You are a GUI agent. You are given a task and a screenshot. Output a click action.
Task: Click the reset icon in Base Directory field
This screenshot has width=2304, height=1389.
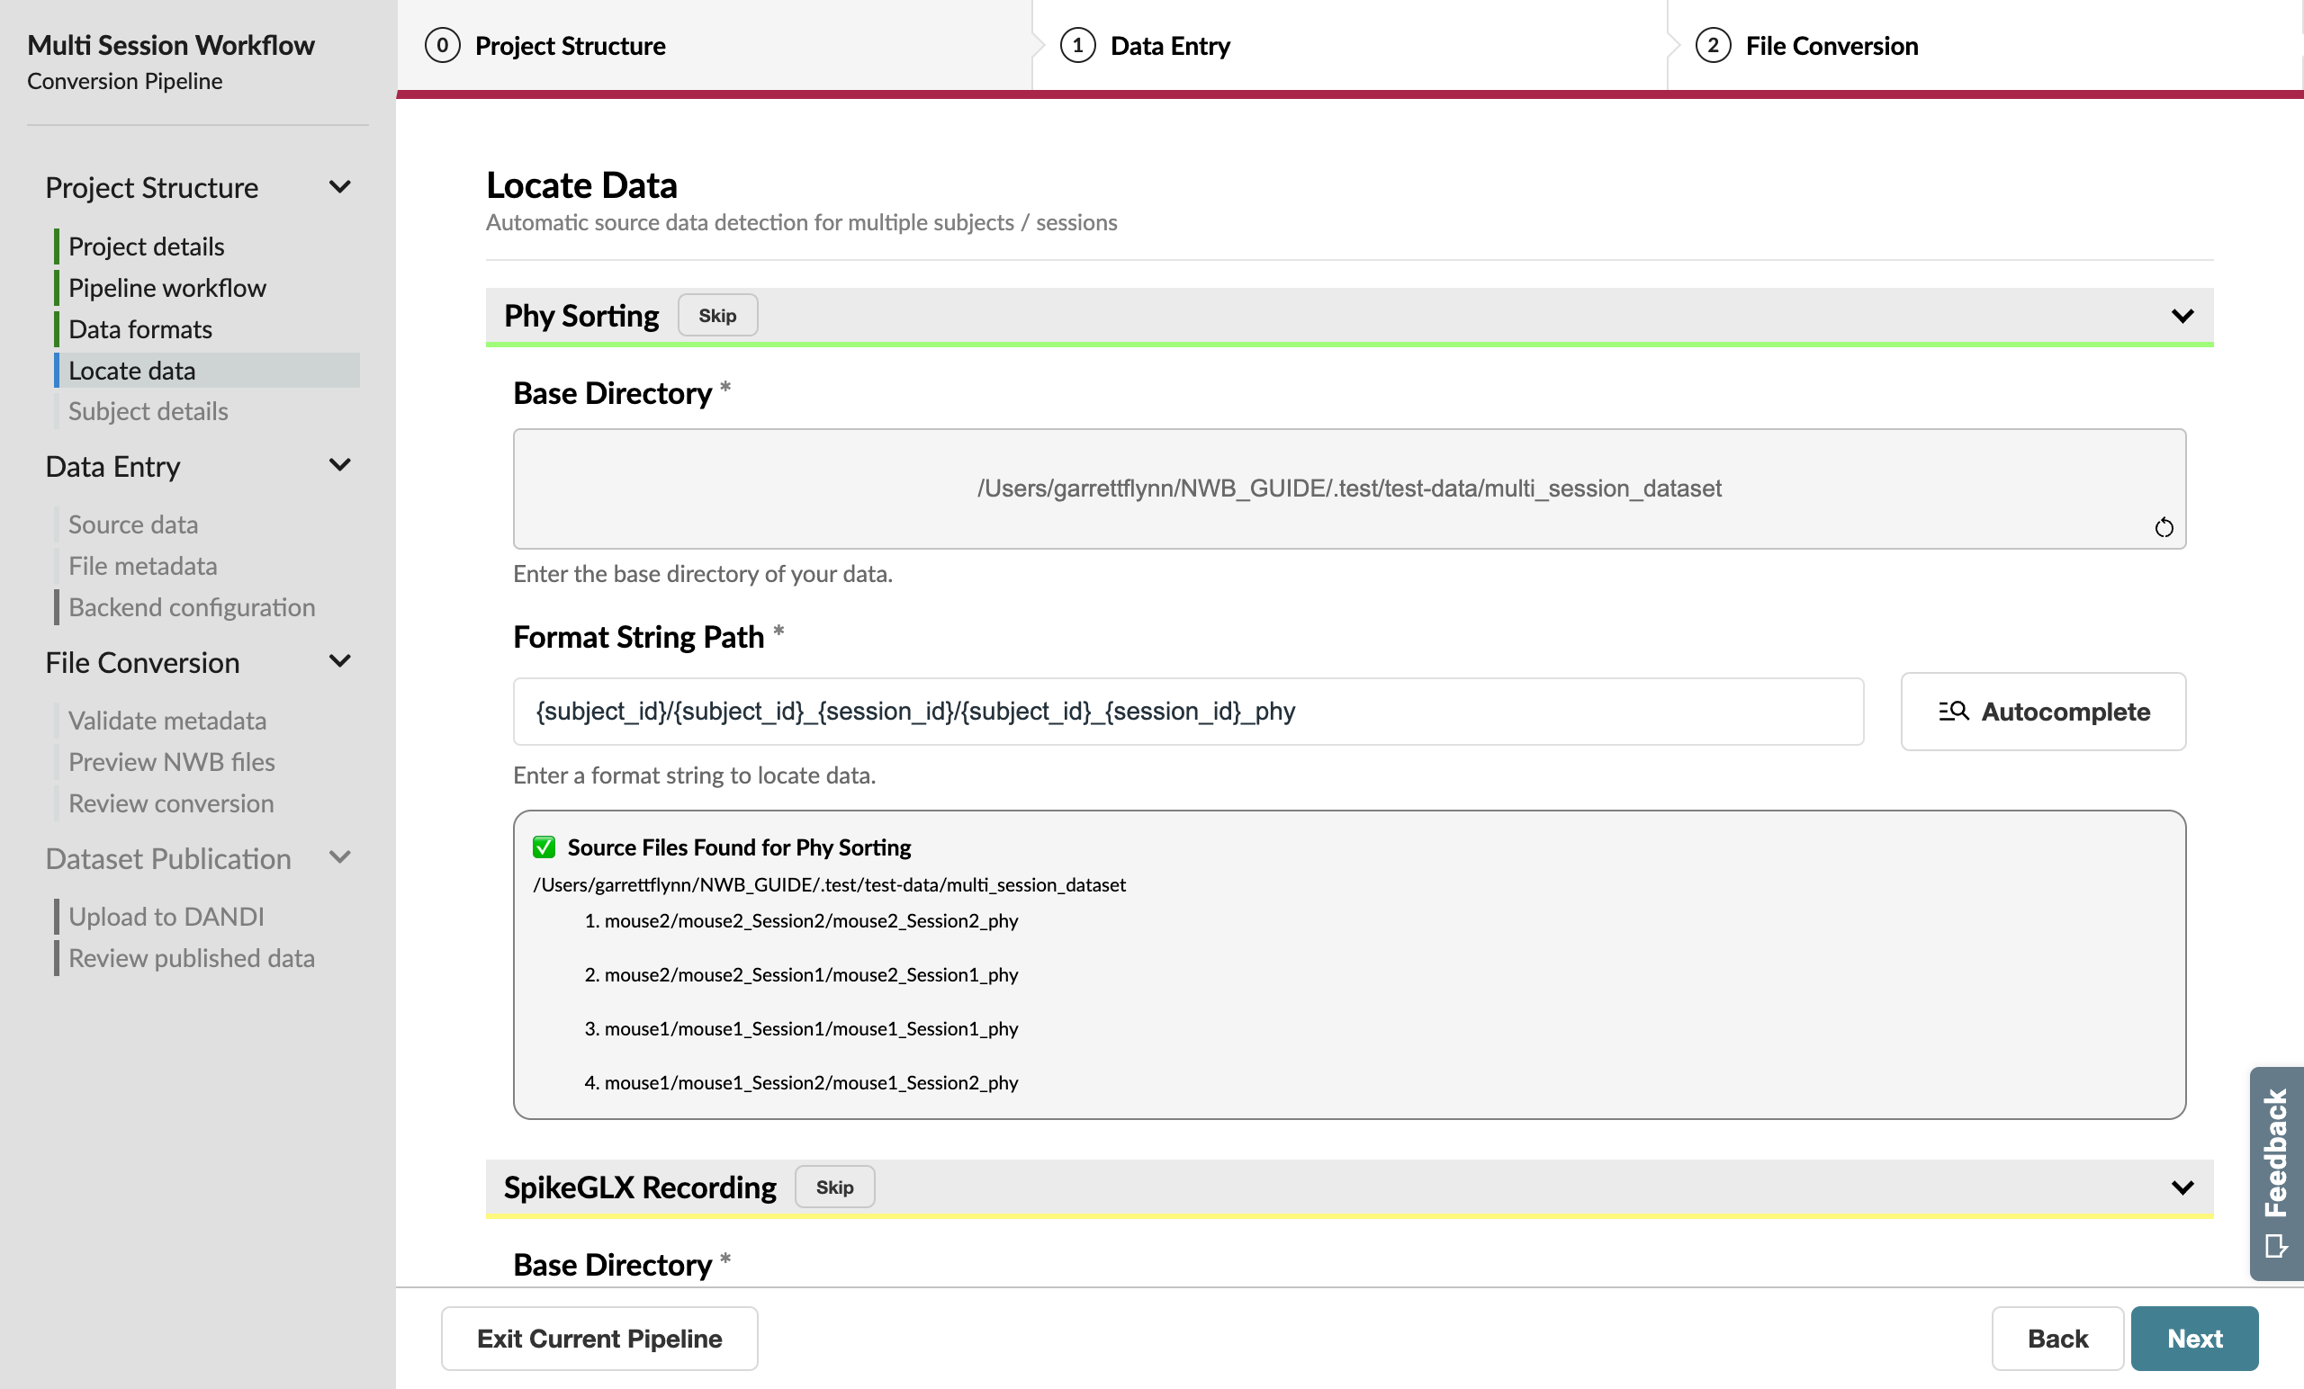[x=2164, y=528]
